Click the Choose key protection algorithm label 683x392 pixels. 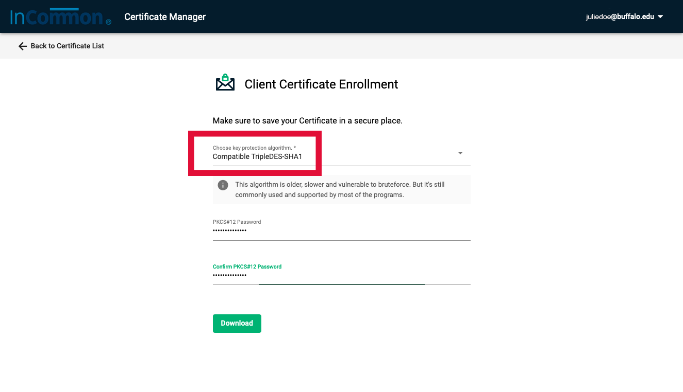coord(254,148)
